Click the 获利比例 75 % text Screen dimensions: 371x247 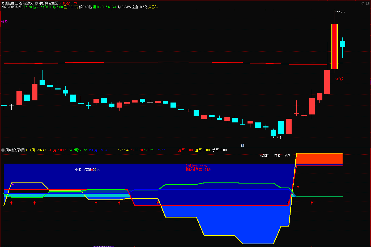[x=196, y=166]
